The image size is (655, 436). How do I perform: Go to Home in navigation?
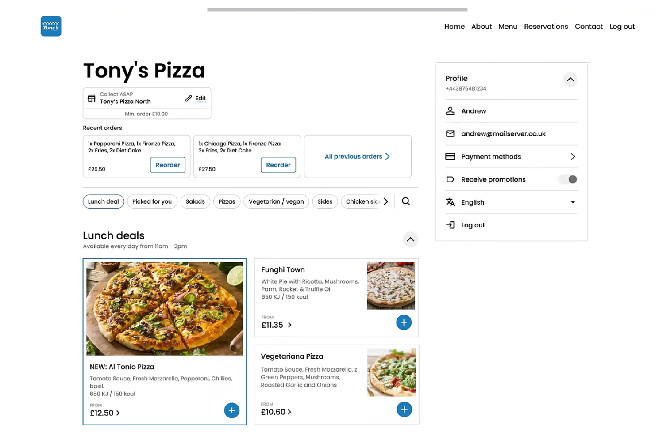point(454,27)
